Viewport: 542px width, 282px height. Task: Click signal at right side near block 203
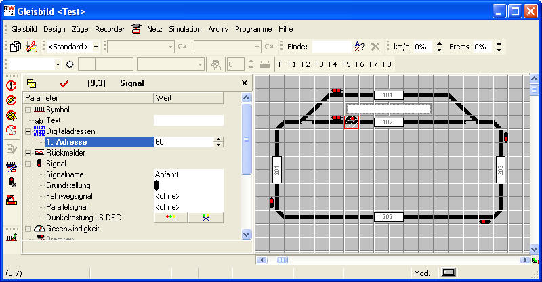click(506, 137)
